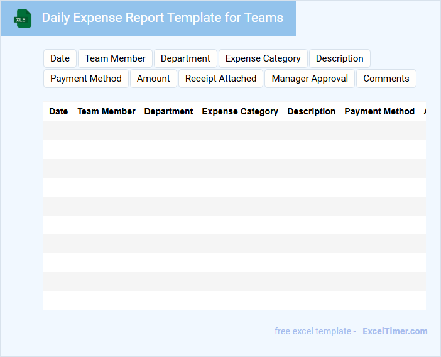Click the Receipt Attached tag
Image resolution: width=441 pixels, height=357 pixels.
[x=220, y=79]
